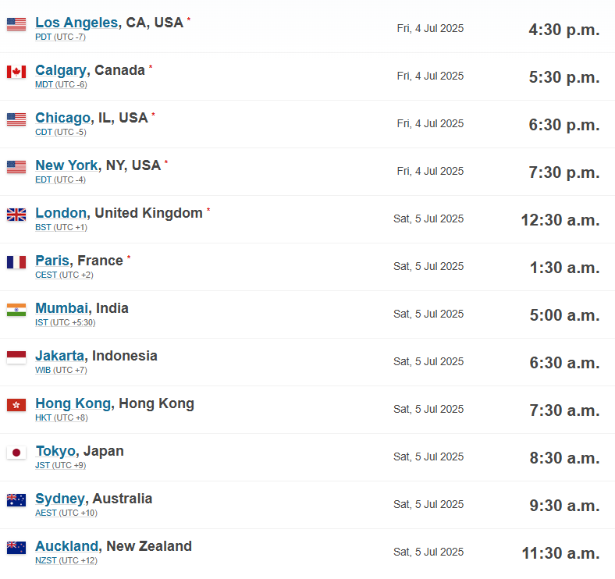Open the Sydney city link
The height and width of the screenshot is (579, 615).
click(x=60, y=499)
